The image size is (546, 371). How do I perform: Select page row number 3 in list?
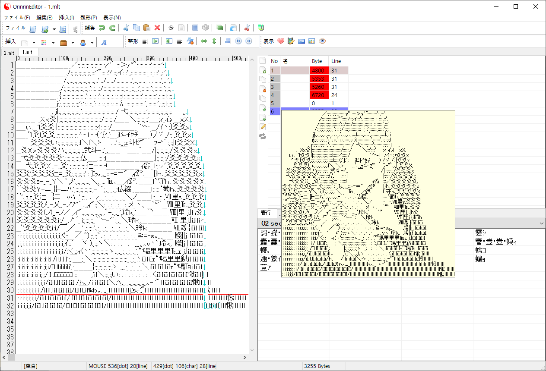[273, 87]
